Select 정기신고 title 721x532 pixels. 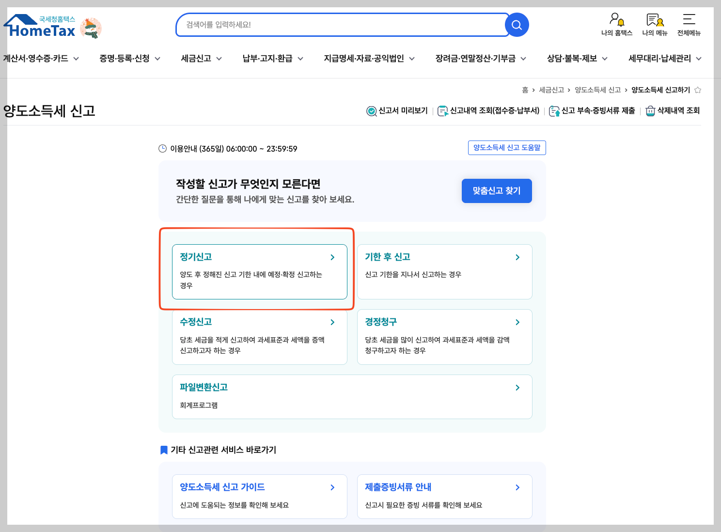[x=196, y=257]
